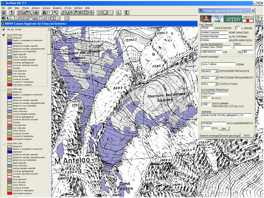Open the Theme menu

pos(25,8)
